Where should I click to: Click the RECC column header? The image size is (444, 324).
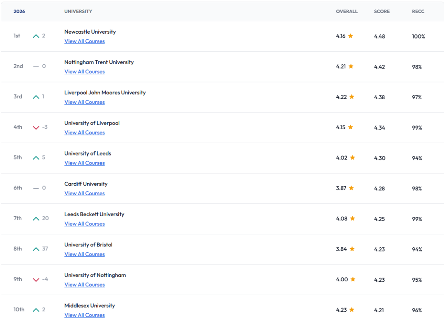[x=418, y=11]
